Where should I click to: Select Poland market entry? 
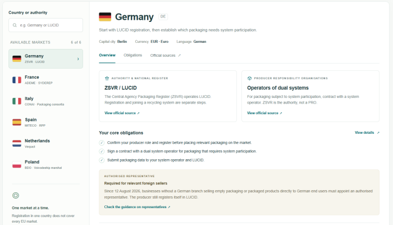click(x=45, y=164)
